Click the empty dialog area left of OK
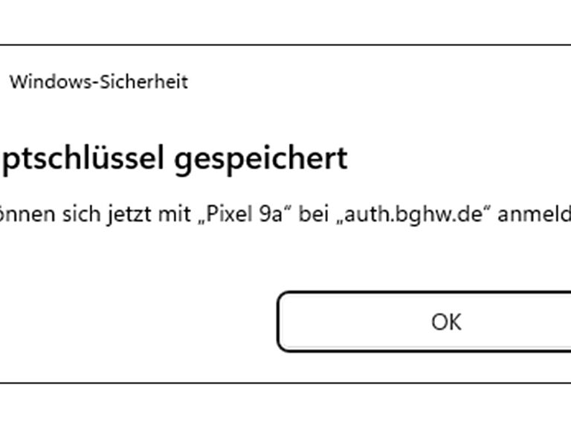This screenshot has height=428, width=571. coord(134,322)
